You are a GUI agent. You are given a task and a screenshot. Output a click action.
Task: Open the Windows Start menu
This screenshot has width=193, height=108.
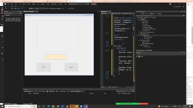point(2,106)
